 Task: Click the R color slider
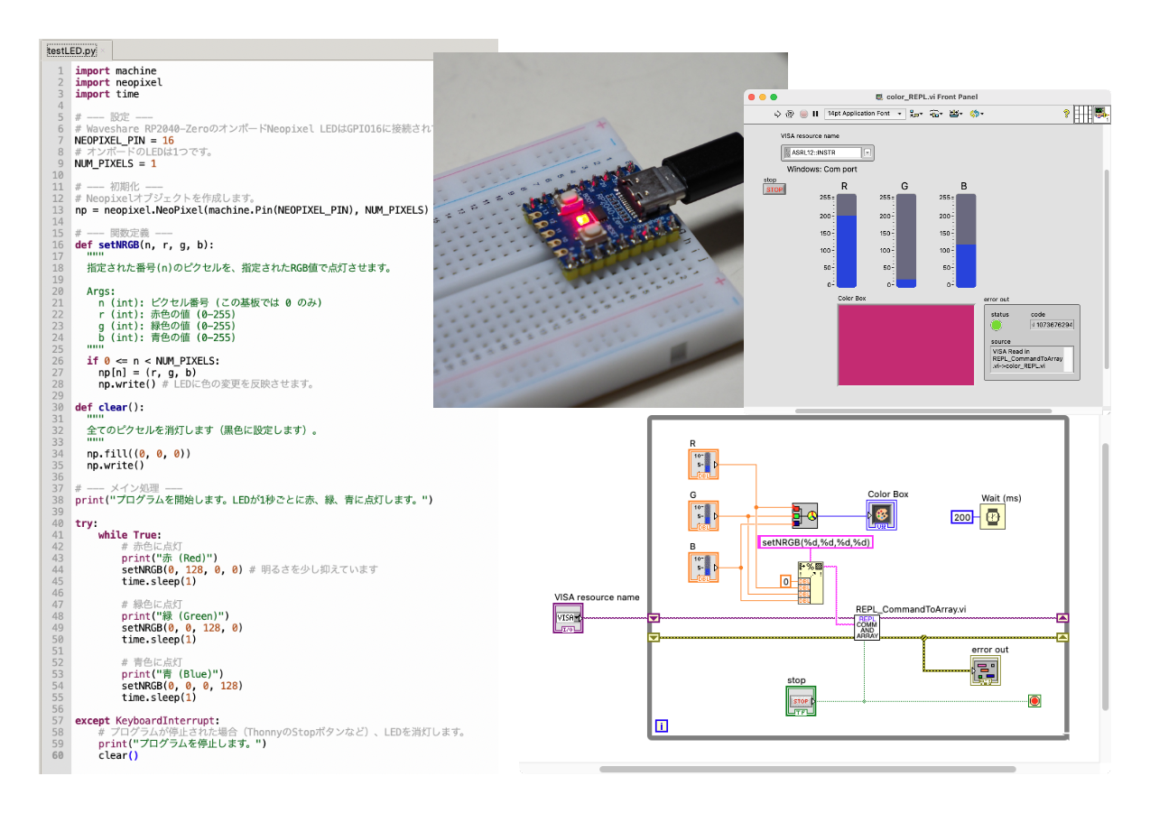pyautogui.click(x=846, y=239)
